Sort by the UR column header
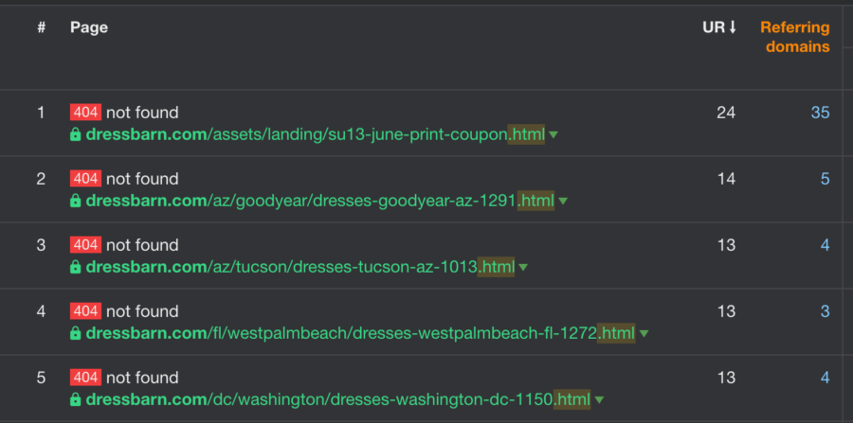853x423 pixels. [718, 27]
